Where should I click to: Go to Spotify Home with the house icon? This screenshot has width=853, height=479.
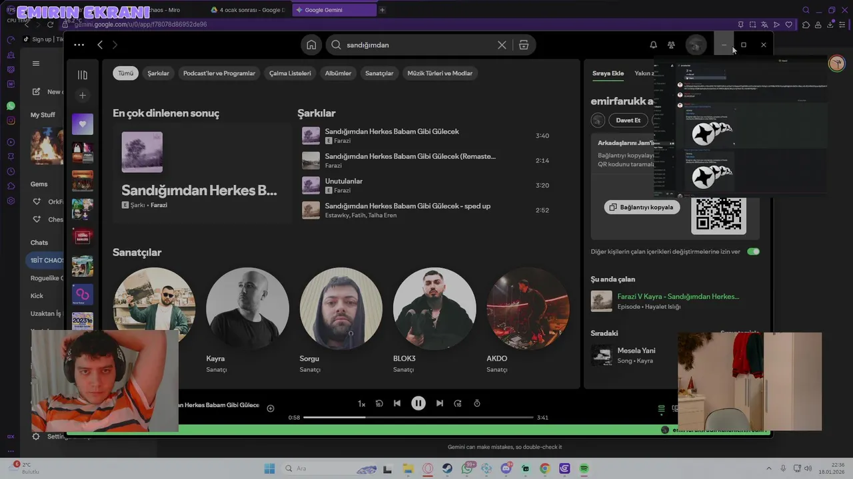point(311,45)
